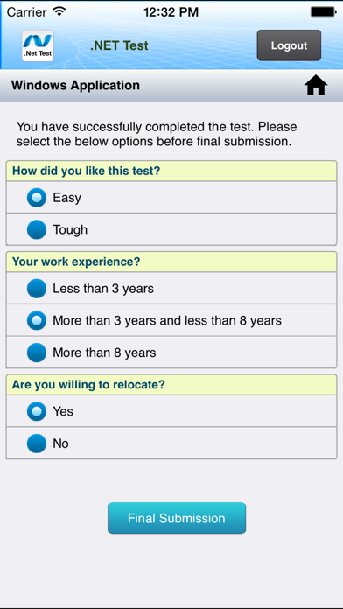Tap the .NET Test title text
This screenshot has height=609, width=343.
point(119,45)
